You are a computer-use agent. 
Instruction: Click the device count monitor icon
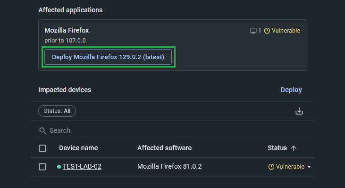[x=253, y=31]
